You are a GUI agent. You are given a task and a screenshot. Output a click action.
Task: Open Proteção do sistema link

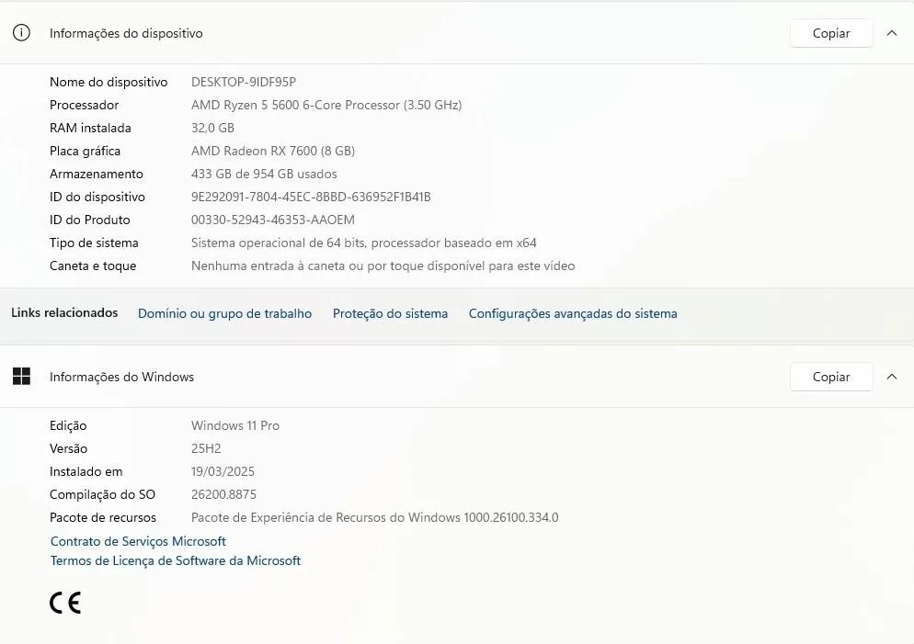pos(391,313)
